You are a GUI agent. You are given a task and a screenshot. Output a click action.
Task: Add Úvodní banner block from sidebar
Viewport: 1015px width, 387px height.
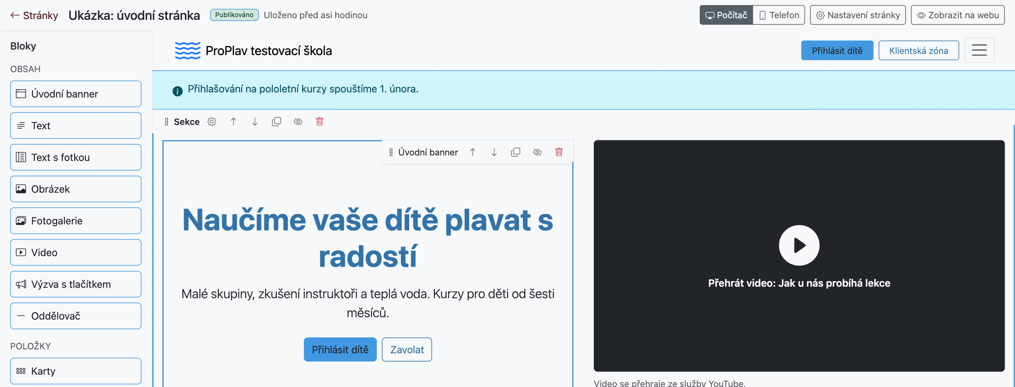tap(76, 94)
